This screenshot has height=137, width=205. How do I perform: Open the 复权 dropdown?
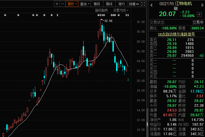(72, 4)
